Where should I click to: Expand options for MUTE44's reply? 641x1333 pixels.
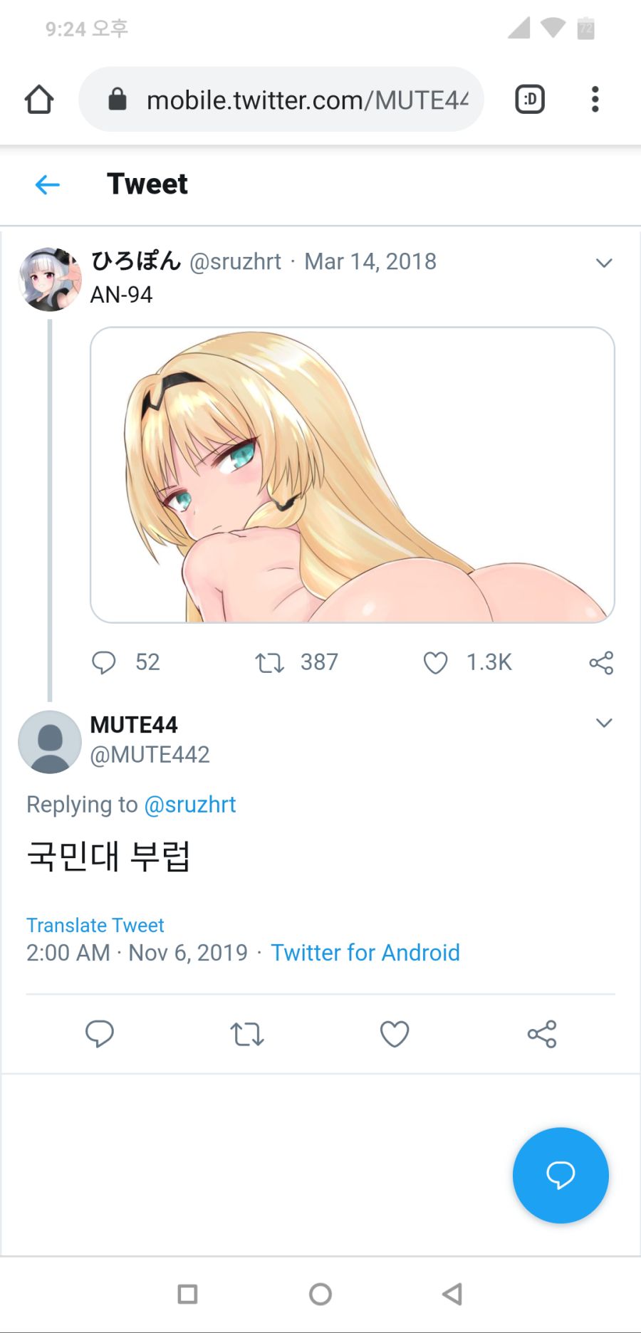(x=604, y=722)
